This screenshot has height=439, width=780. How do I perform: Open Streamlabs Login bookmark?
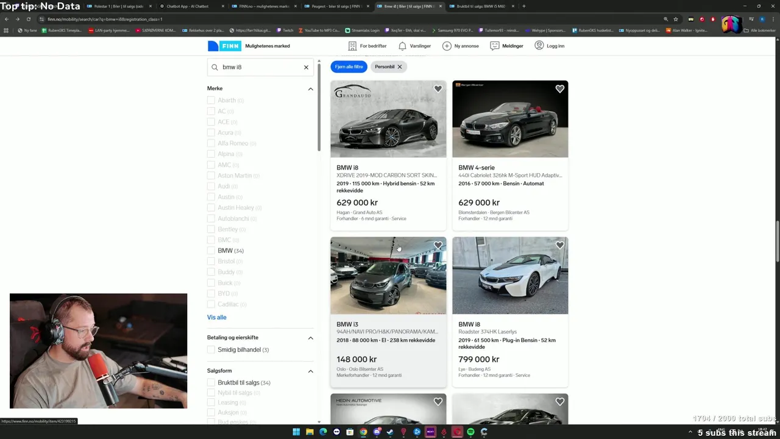[362, 30]
